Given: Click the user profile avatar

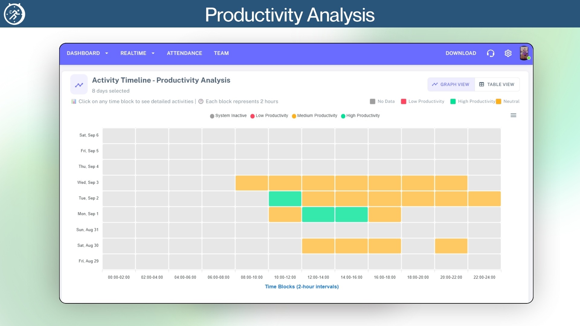Looking at the screenshot, I should coord(524,53).
